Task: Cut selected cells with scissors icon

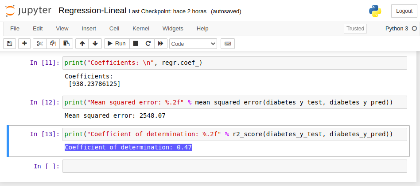Action: [x=39, y=44]
